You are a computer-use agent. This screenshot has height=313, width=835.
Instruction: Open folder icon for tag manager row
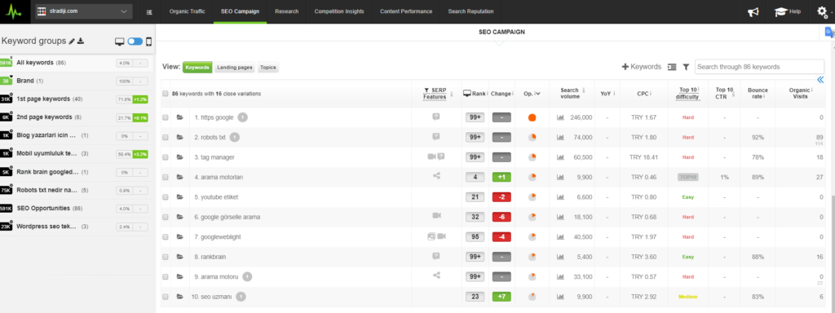(180, 157)
